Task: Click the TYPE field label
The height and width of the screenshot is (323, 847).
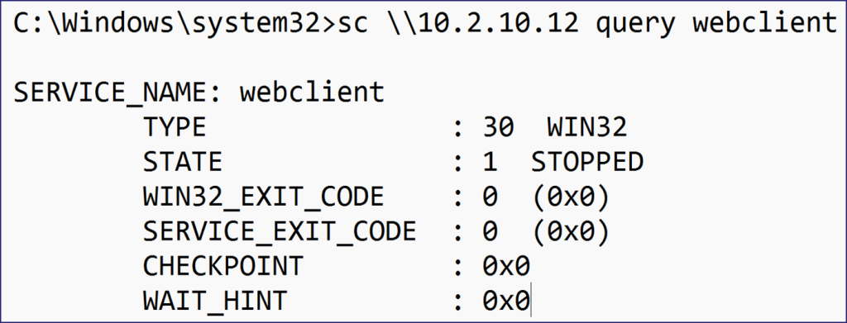Action: 175,128
